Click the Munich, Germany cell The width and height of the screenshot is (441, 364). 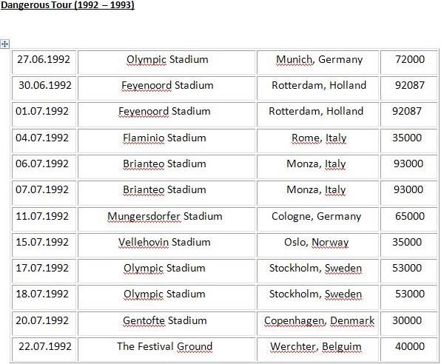[x=318, y=62]
